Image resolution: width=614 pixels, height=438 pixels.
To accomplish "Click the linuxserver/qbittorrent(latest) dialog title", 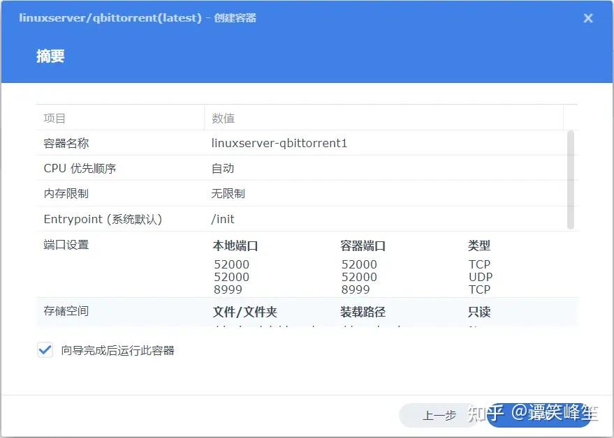I will coord(138,17).
